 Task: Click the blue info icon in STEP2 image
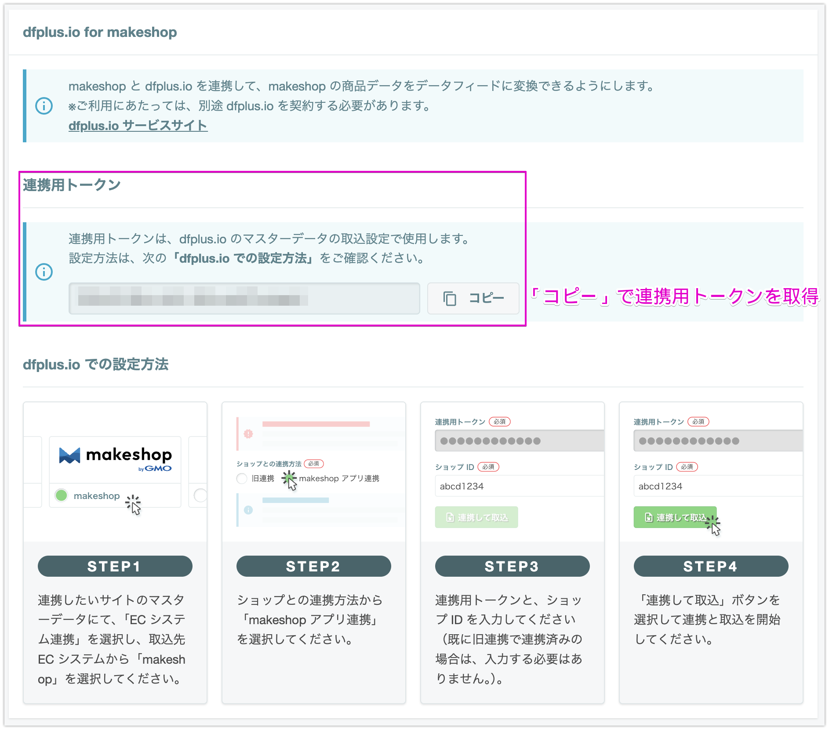248,510
